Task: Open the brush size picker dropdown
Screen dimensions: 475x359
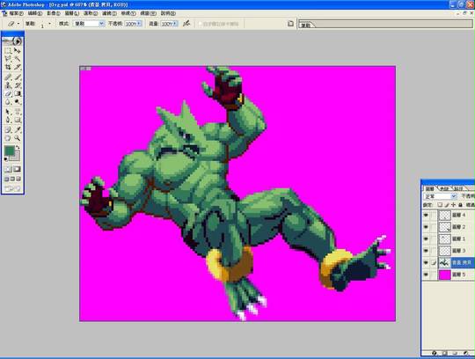Action: tap(49, 24)
